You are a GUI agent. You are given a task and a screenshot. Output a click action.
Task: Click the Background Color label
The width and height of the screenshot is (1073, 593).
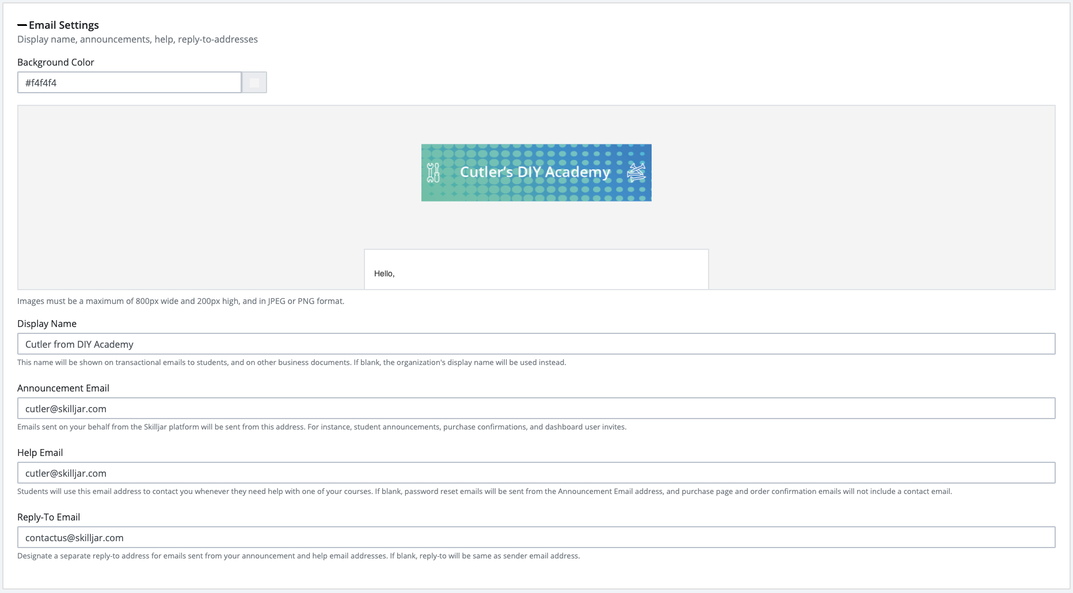[56, 62]
